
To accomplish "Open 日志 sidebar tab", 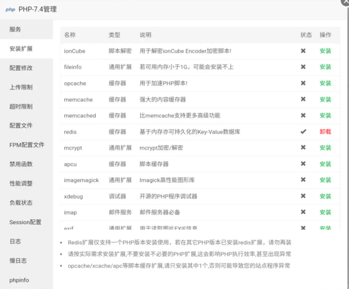I will (x=26, y=241).
